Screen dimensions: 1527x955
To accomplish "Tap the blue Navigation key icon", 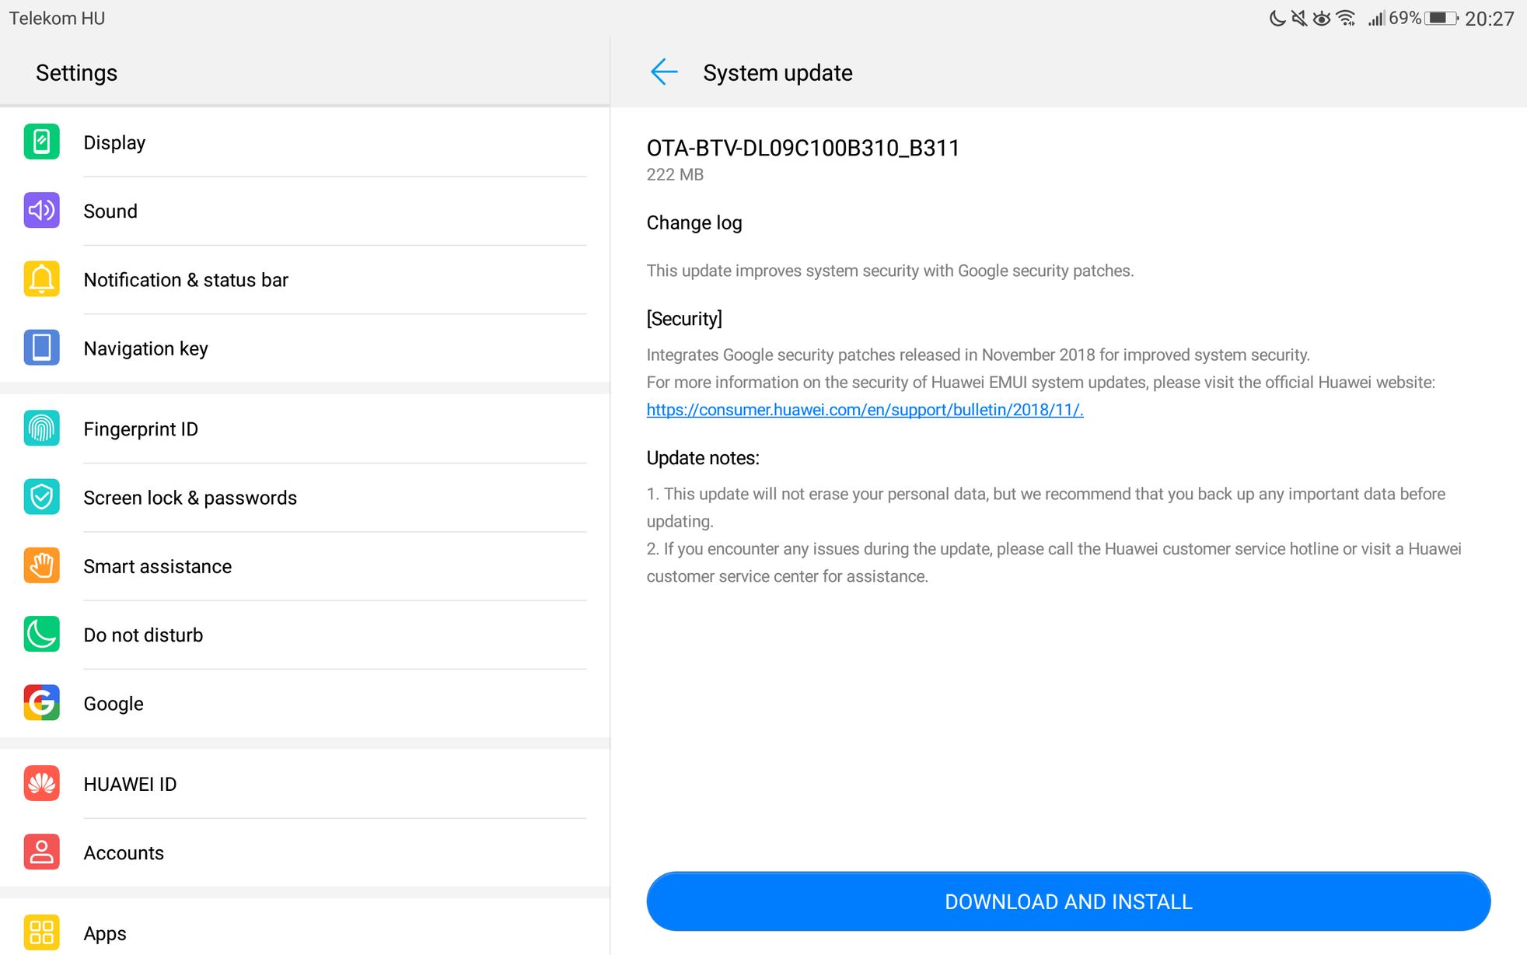I will tap(41, 348).
